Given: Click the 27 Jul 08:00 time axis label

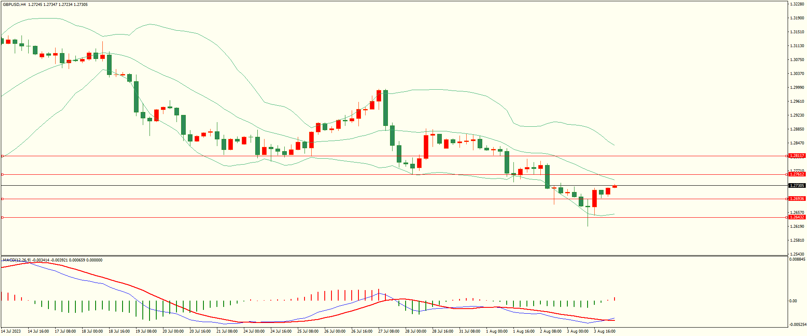Looking at the screenshot, I should (389, 331).
